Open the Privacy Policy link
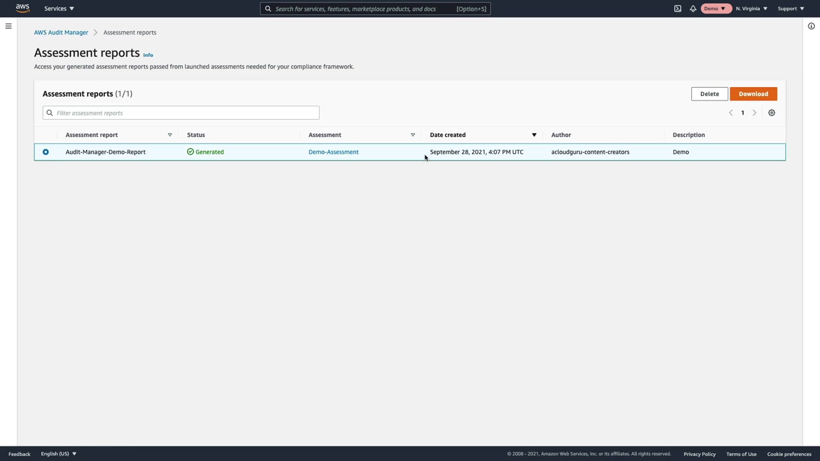The height and width of the screenshot is (461, 820). coord(700,454)
